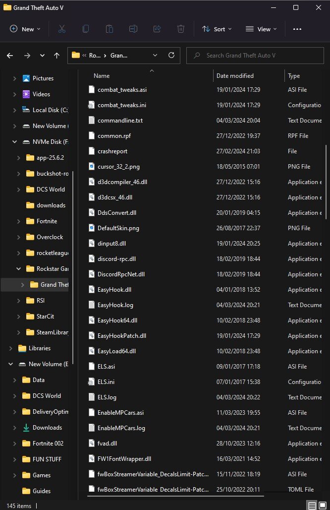Open the Sort dropdown menu
The width and height of the screenshot is (330, 510).
[x=217, y=29]
